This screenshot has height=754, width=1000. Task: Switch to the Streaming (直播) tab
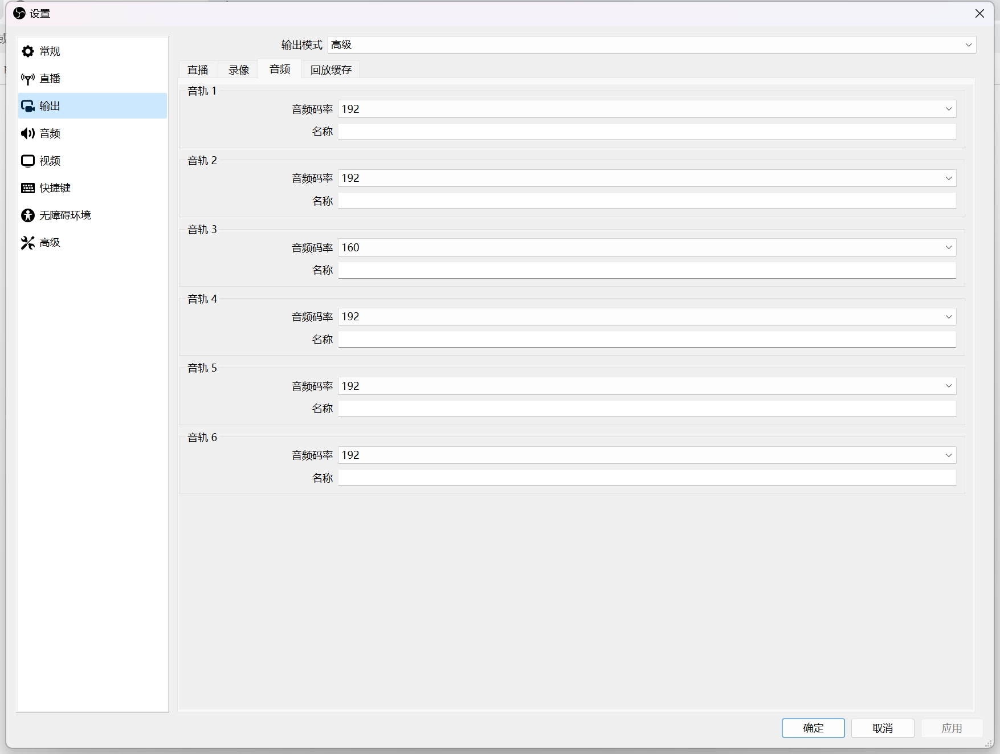(x=198, y=70)
